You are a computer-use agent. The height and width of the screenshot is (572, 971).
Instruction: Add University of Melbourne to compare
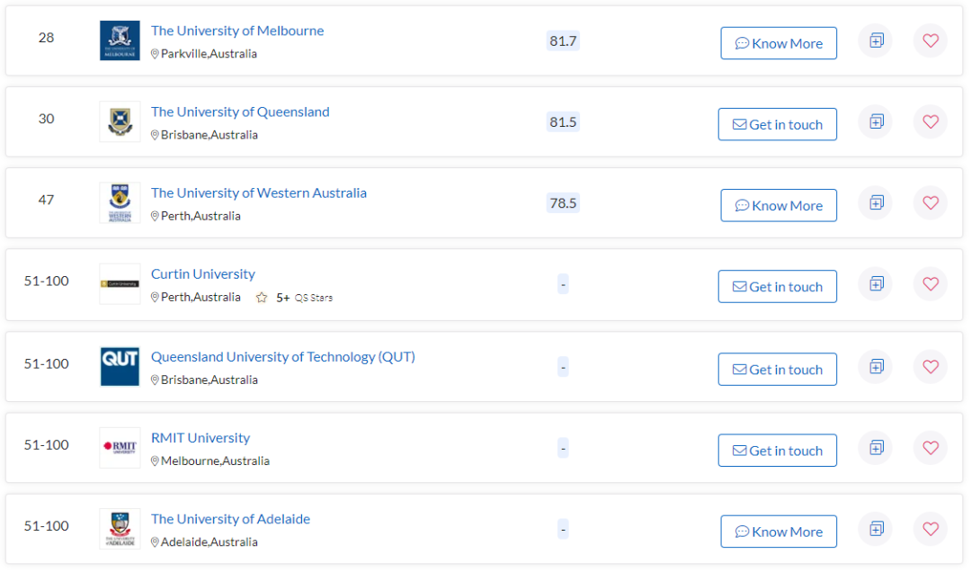(x=876, y=41)
